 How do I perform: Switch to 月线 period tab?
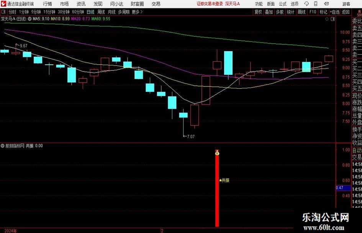pyautogui.click(x=111, y=12)
